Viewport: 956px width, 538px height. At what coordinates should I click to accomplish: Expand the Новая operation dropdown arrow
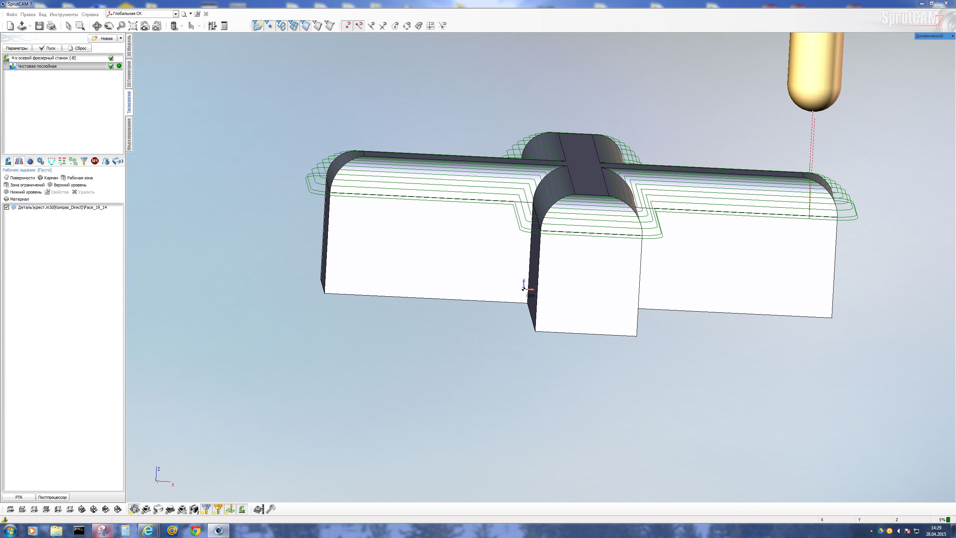tap(121, 38)
